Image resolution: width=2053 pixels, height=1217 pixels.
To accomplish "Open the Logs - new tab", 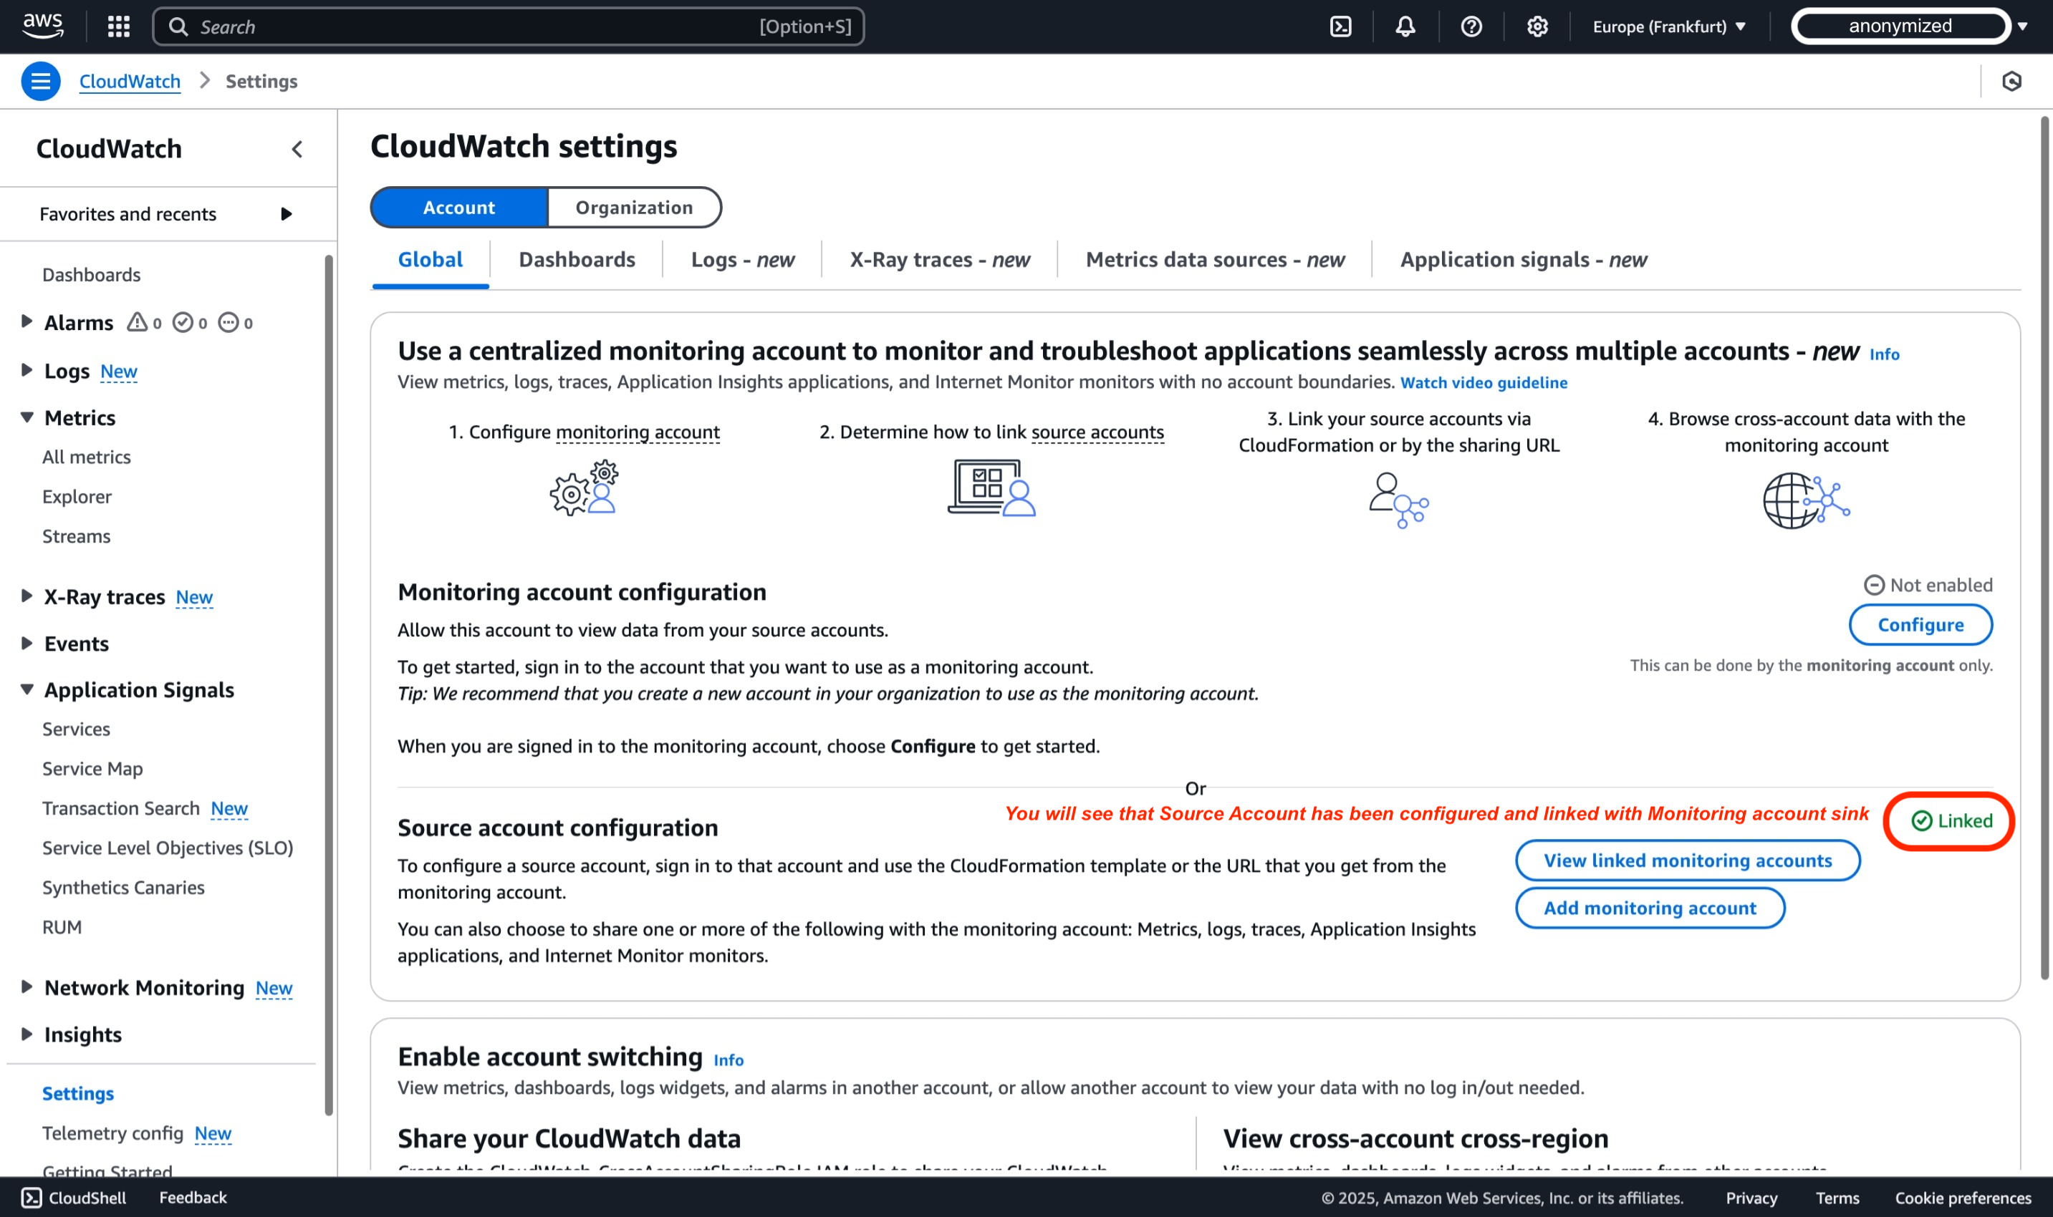I will coord(743,260).
